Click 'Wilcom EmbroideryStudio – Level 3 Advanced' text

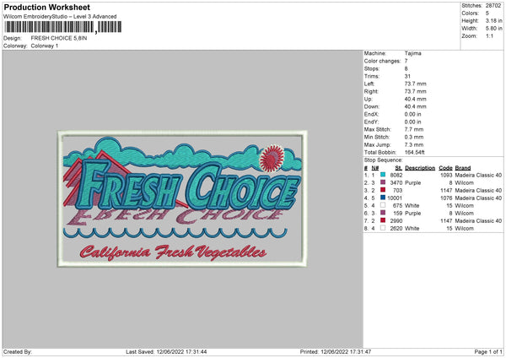coord(60,17)
